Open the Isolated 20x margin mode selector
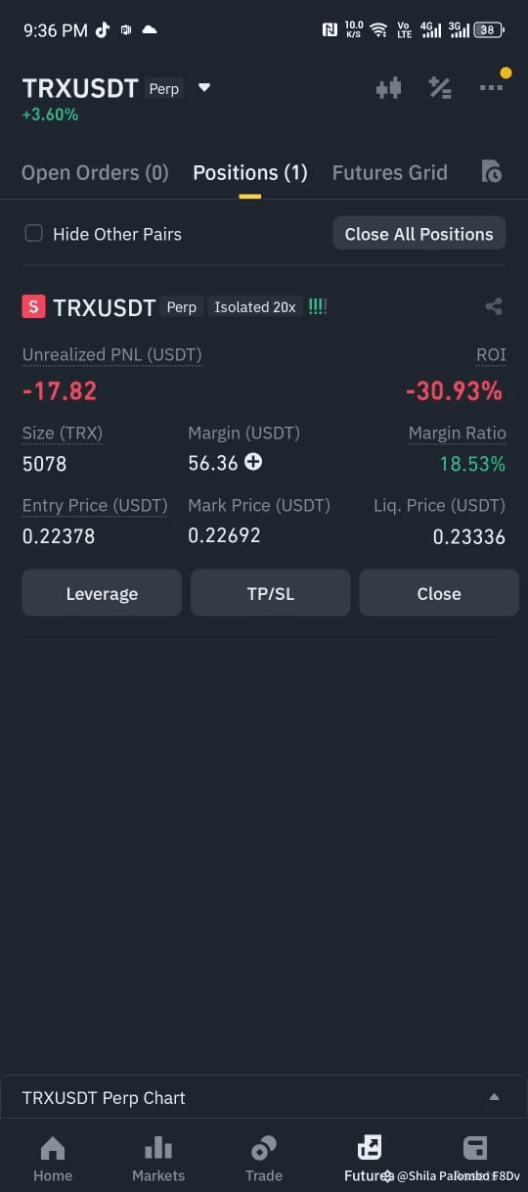The image size is (528, 1192). [x=255, y=307]
